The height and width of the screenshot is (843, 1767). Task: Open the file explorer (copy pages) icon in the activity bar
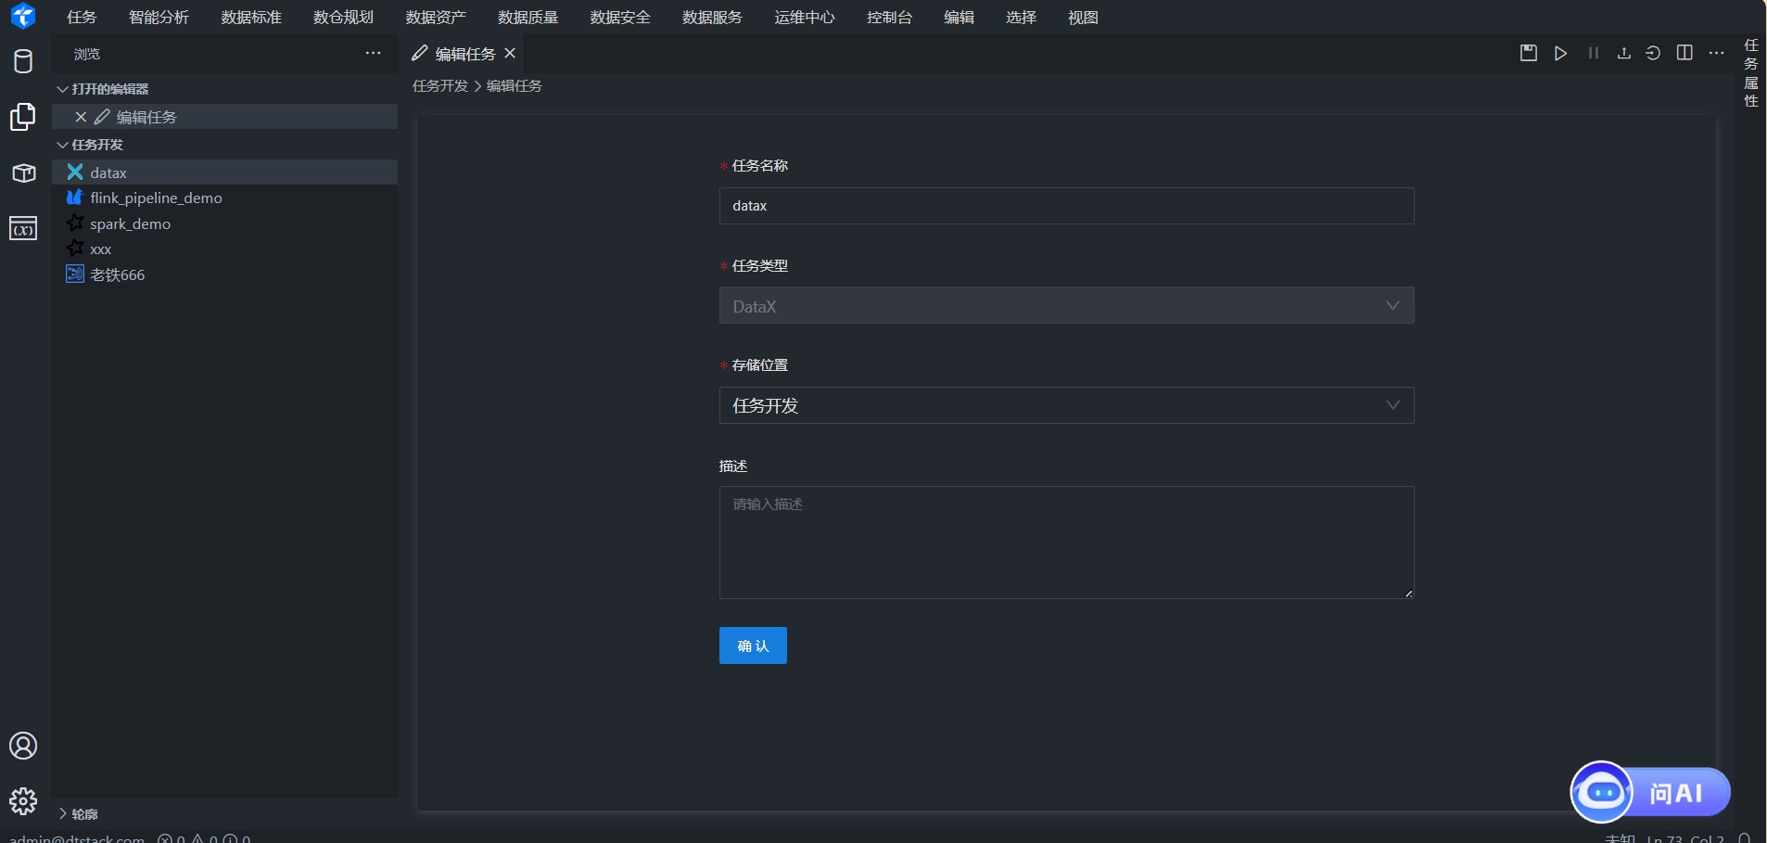coord(23,117)
